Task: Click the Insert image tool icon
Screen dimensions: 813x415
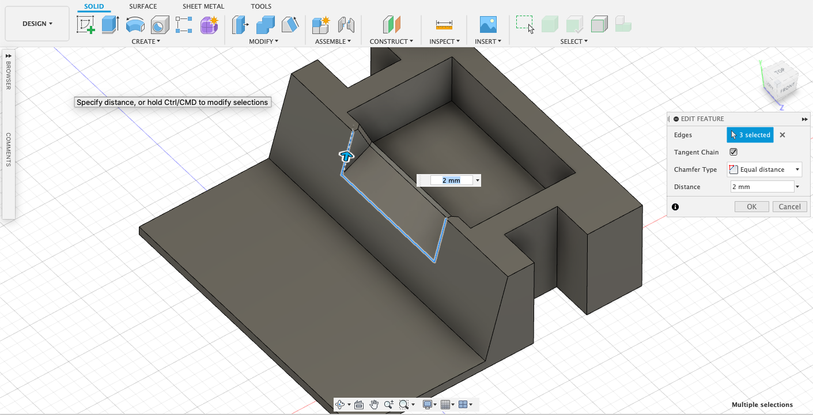Action: [x=488, y=25]
